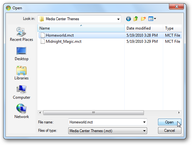Jump to the Desktop location
Screen dimensions: 192x145
pyautogui.click(x=21, y=54)
